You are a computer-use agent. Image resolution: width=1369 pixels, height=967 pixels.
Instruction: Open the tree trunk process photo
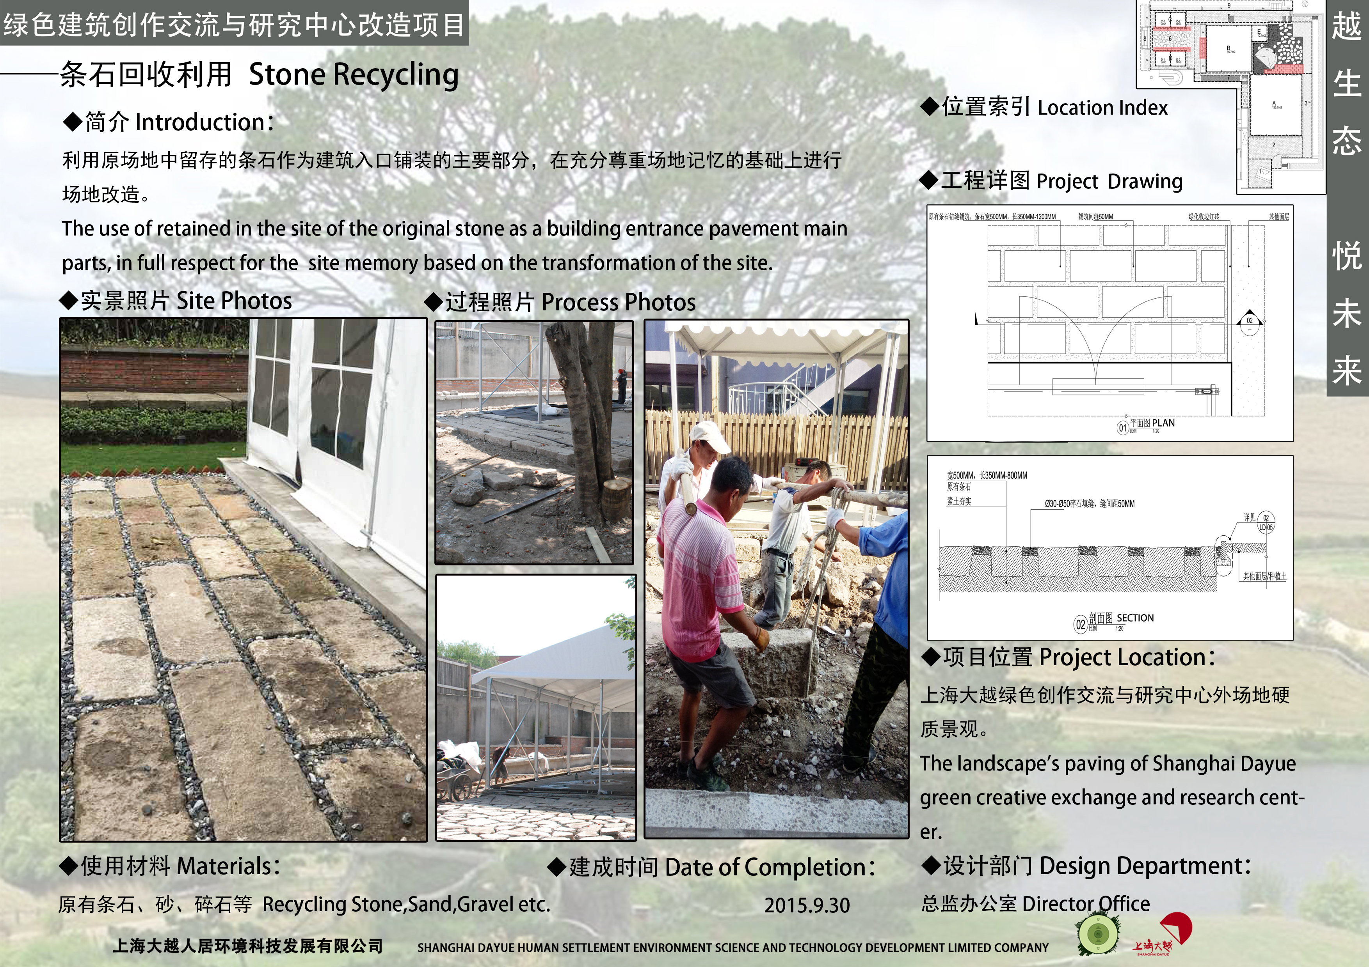[534, 443]
